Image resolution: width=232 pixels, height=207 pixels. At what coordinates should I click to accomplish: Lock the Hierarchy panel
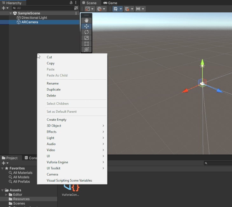point(71,3)
